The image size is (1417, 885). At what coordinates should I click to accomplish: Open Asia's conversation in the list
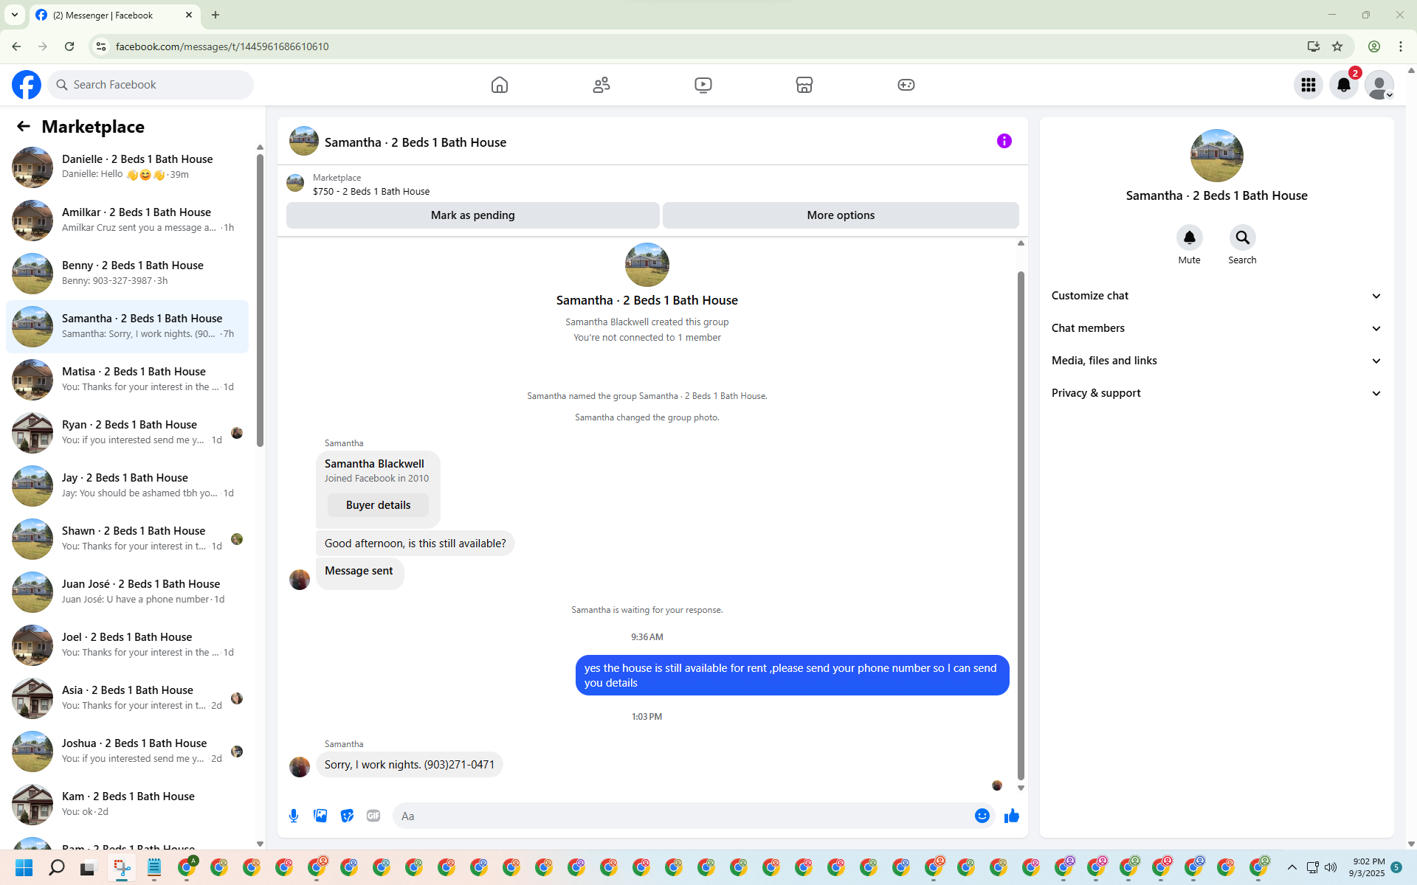click(x=128, y=698)
